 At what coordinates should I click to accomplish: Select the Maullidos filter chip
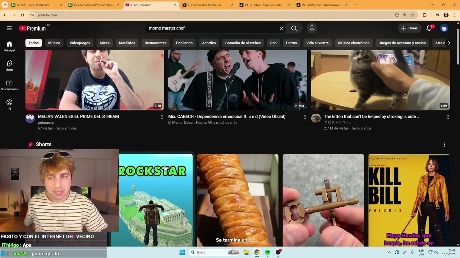tap(127, 43)
